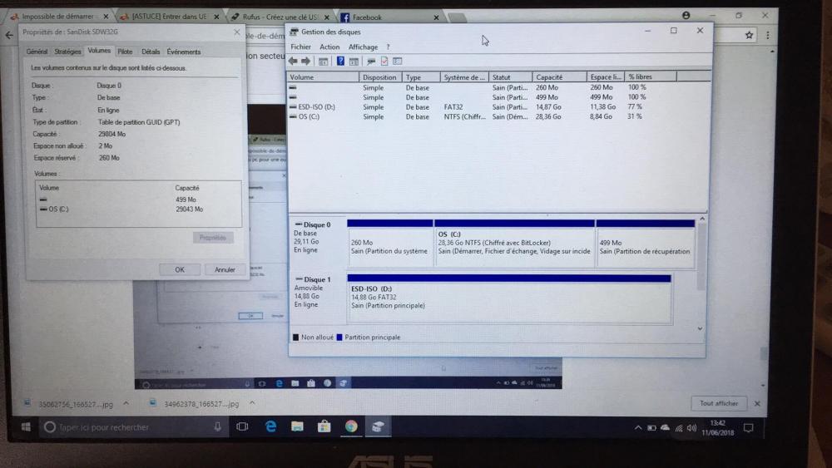Click the battery tray icon
This screenshot has width=832, height=468.
651,428
